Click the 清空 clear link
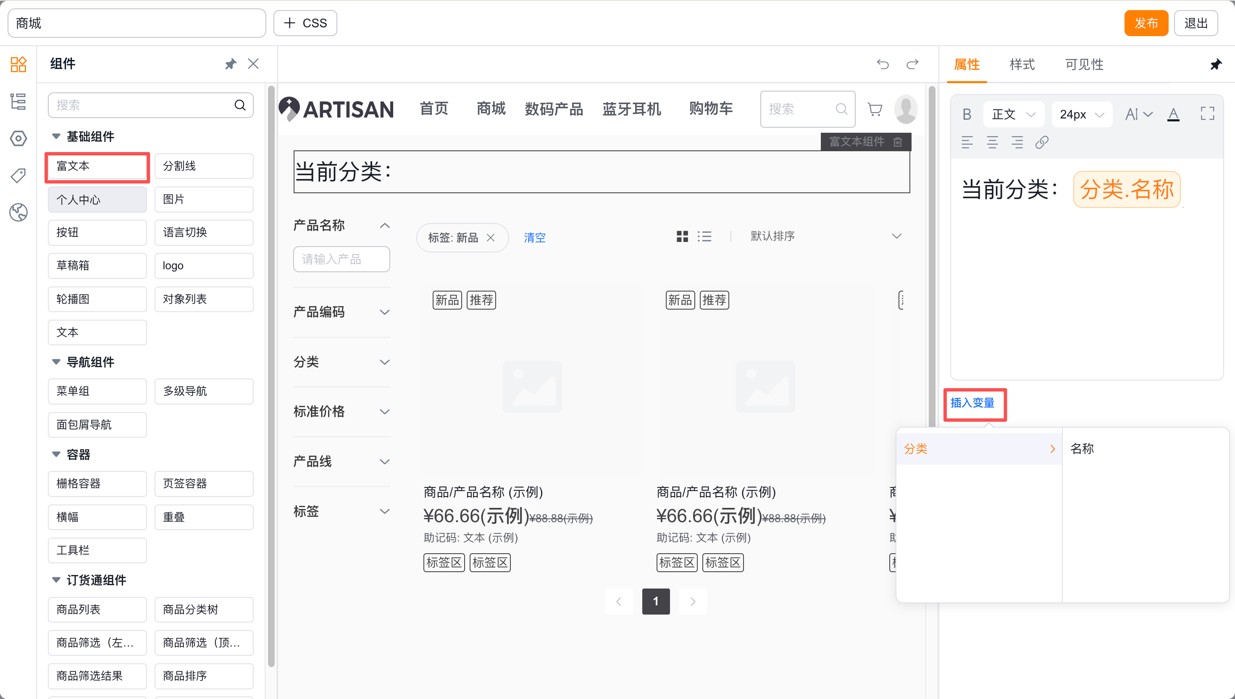The height and width of the screenshot is (699, 1235). [x=534, y=238]
